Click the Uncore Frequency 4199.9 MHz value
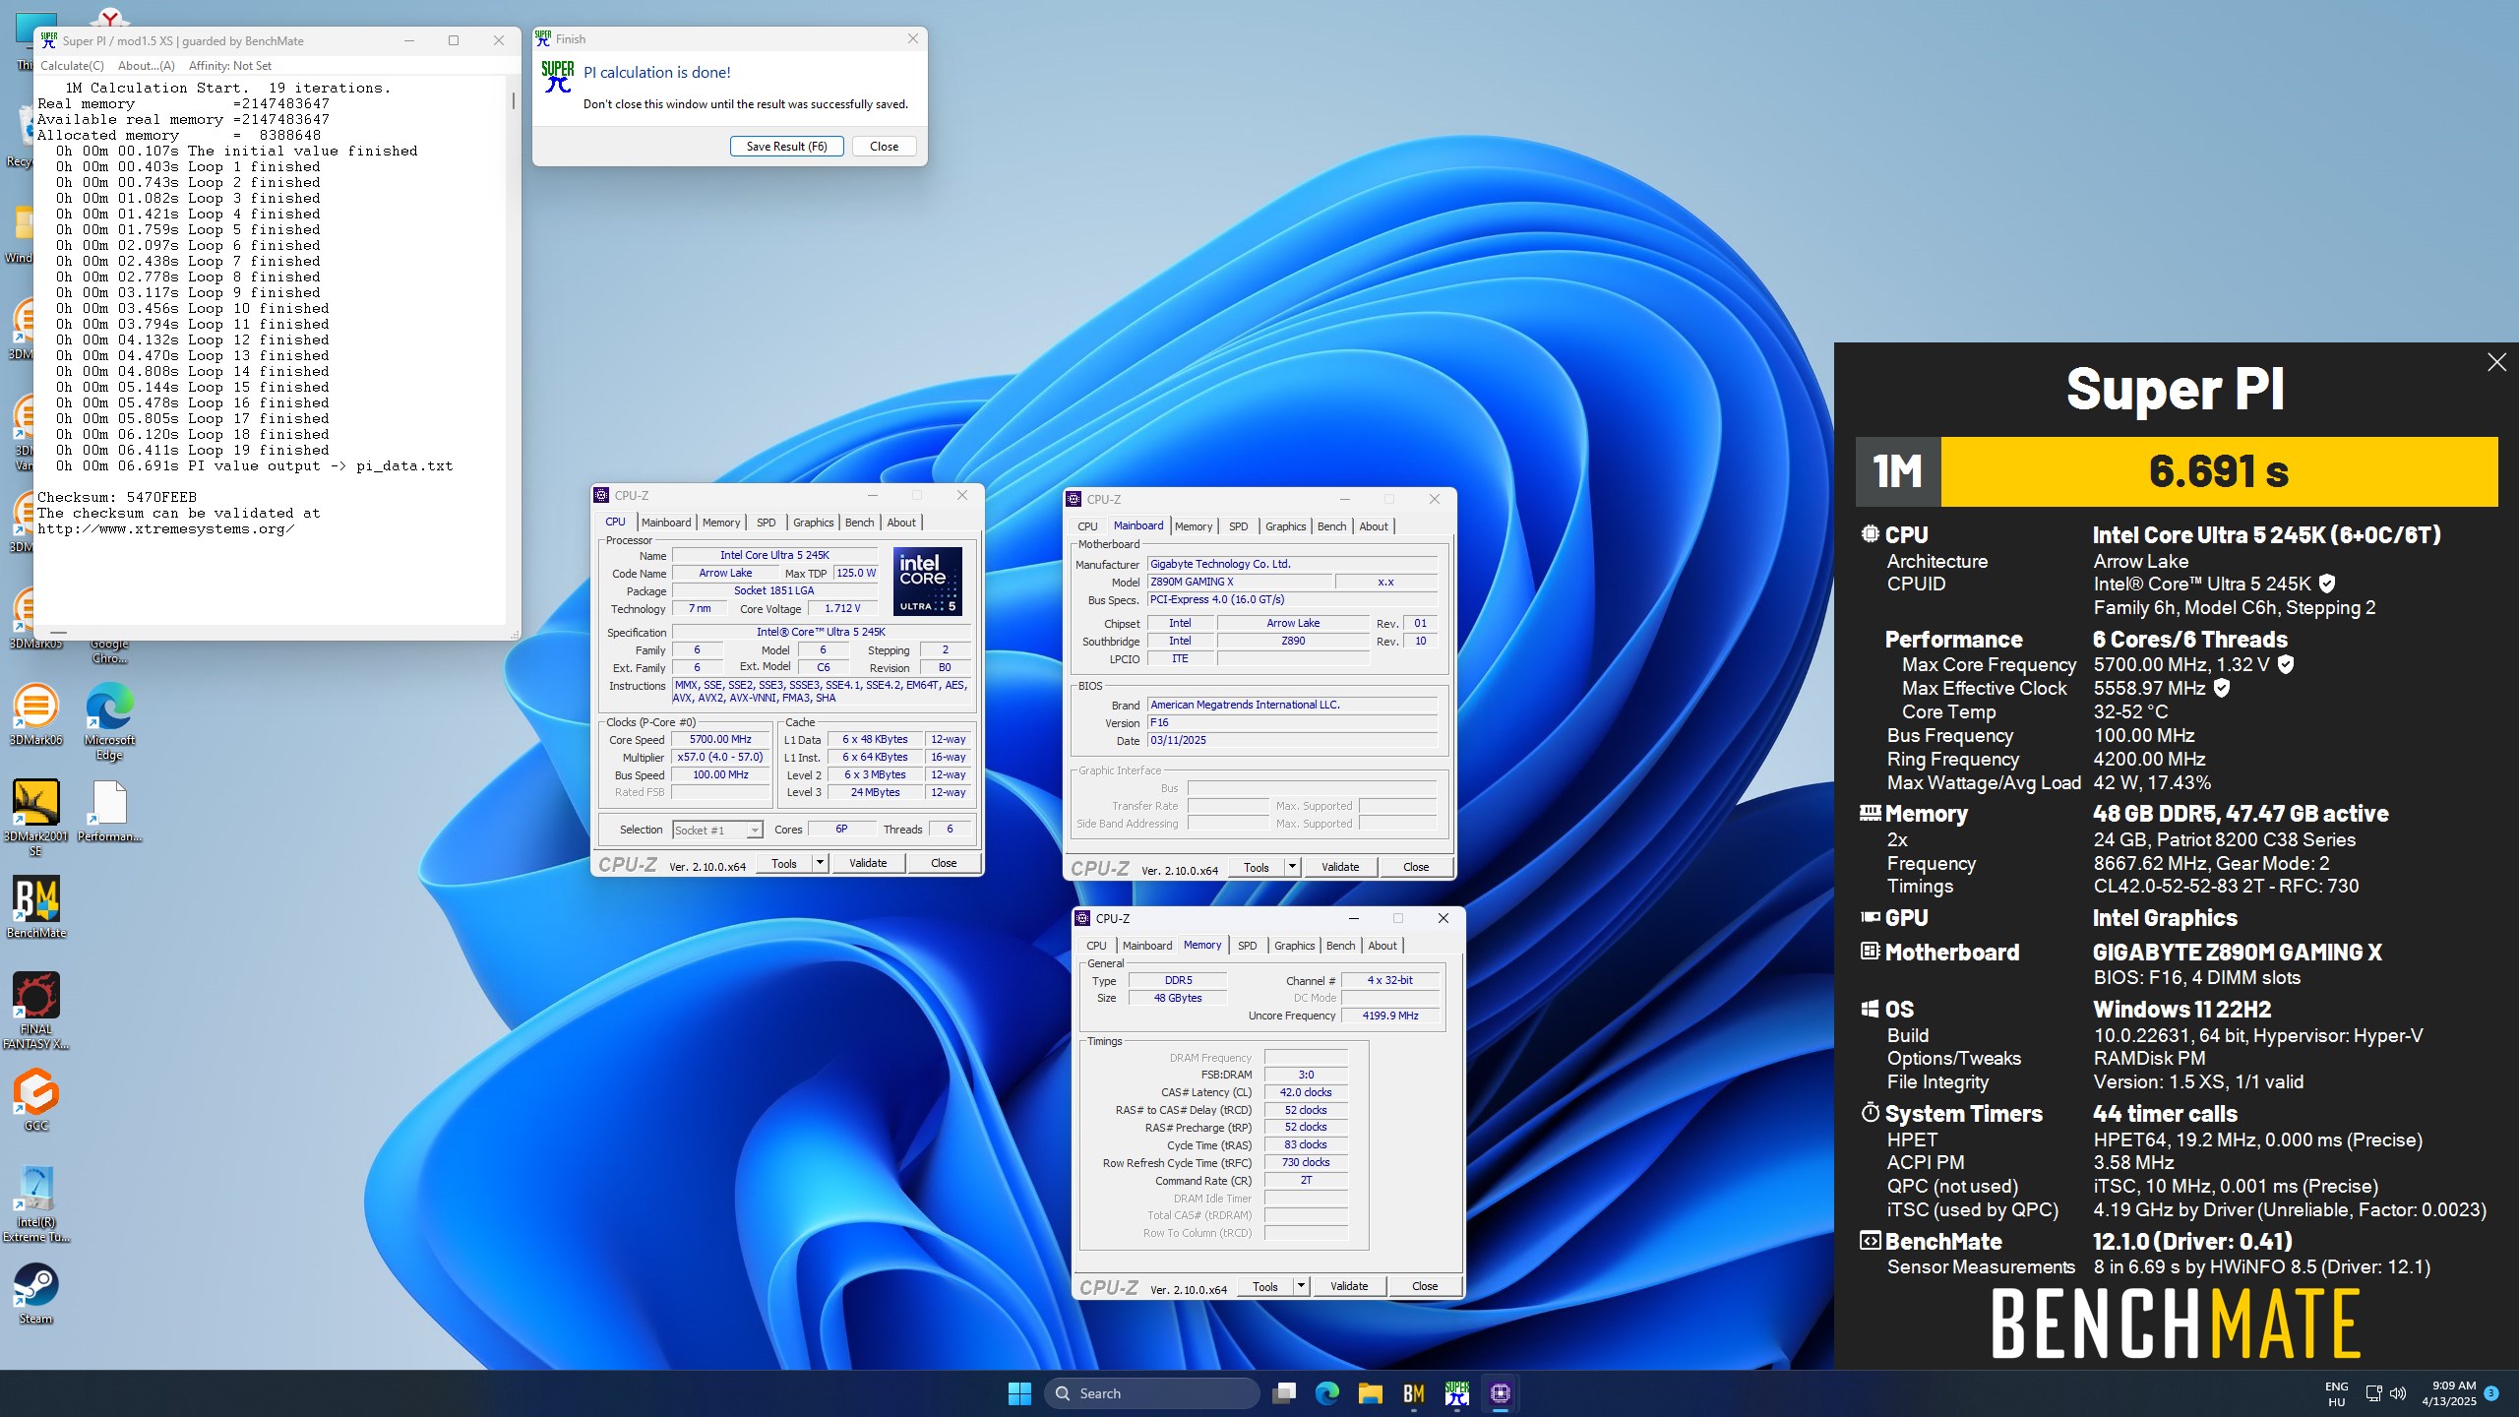The width and height of the screenshot is (2519, 1417). pyautogui.click(x=1389, y=1016)
